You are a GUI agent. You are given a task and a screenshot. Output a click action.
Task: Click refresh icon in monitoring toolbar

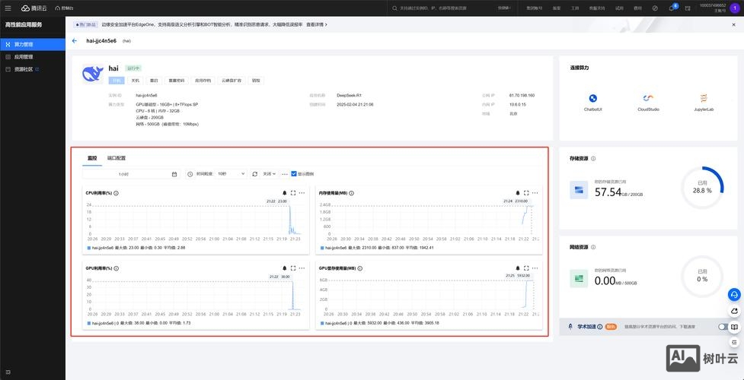click(255, 174)
